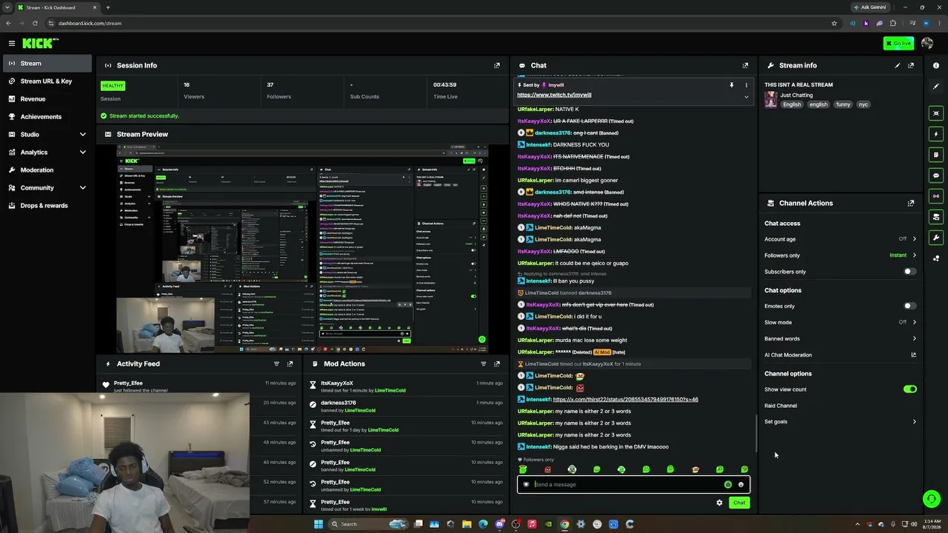The height and width of the screenshot is (533, 948).
Task: Pop out the Chat panel
Action: point(745,65)
